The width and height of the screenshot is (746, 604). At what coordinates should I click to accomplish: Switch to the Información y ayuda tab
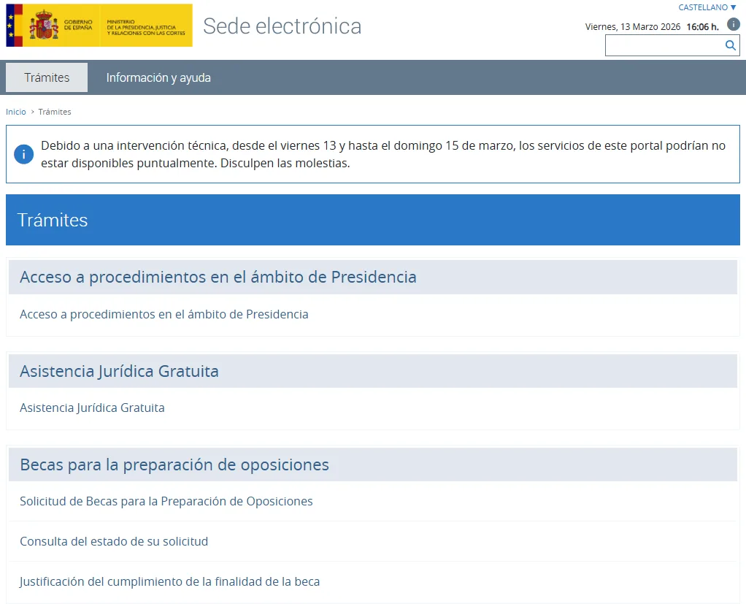tap(158, 77)
